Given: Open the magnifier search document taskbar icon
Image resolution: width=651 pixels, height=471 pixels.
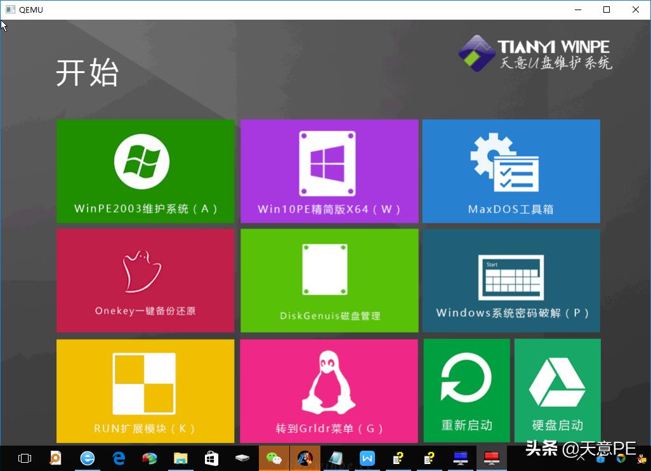Looking at the screenshot, I should click(x=55, y=458).
